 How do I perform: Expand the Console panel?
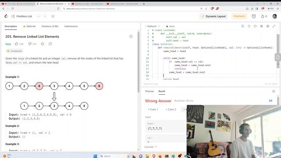pos(151,147)
